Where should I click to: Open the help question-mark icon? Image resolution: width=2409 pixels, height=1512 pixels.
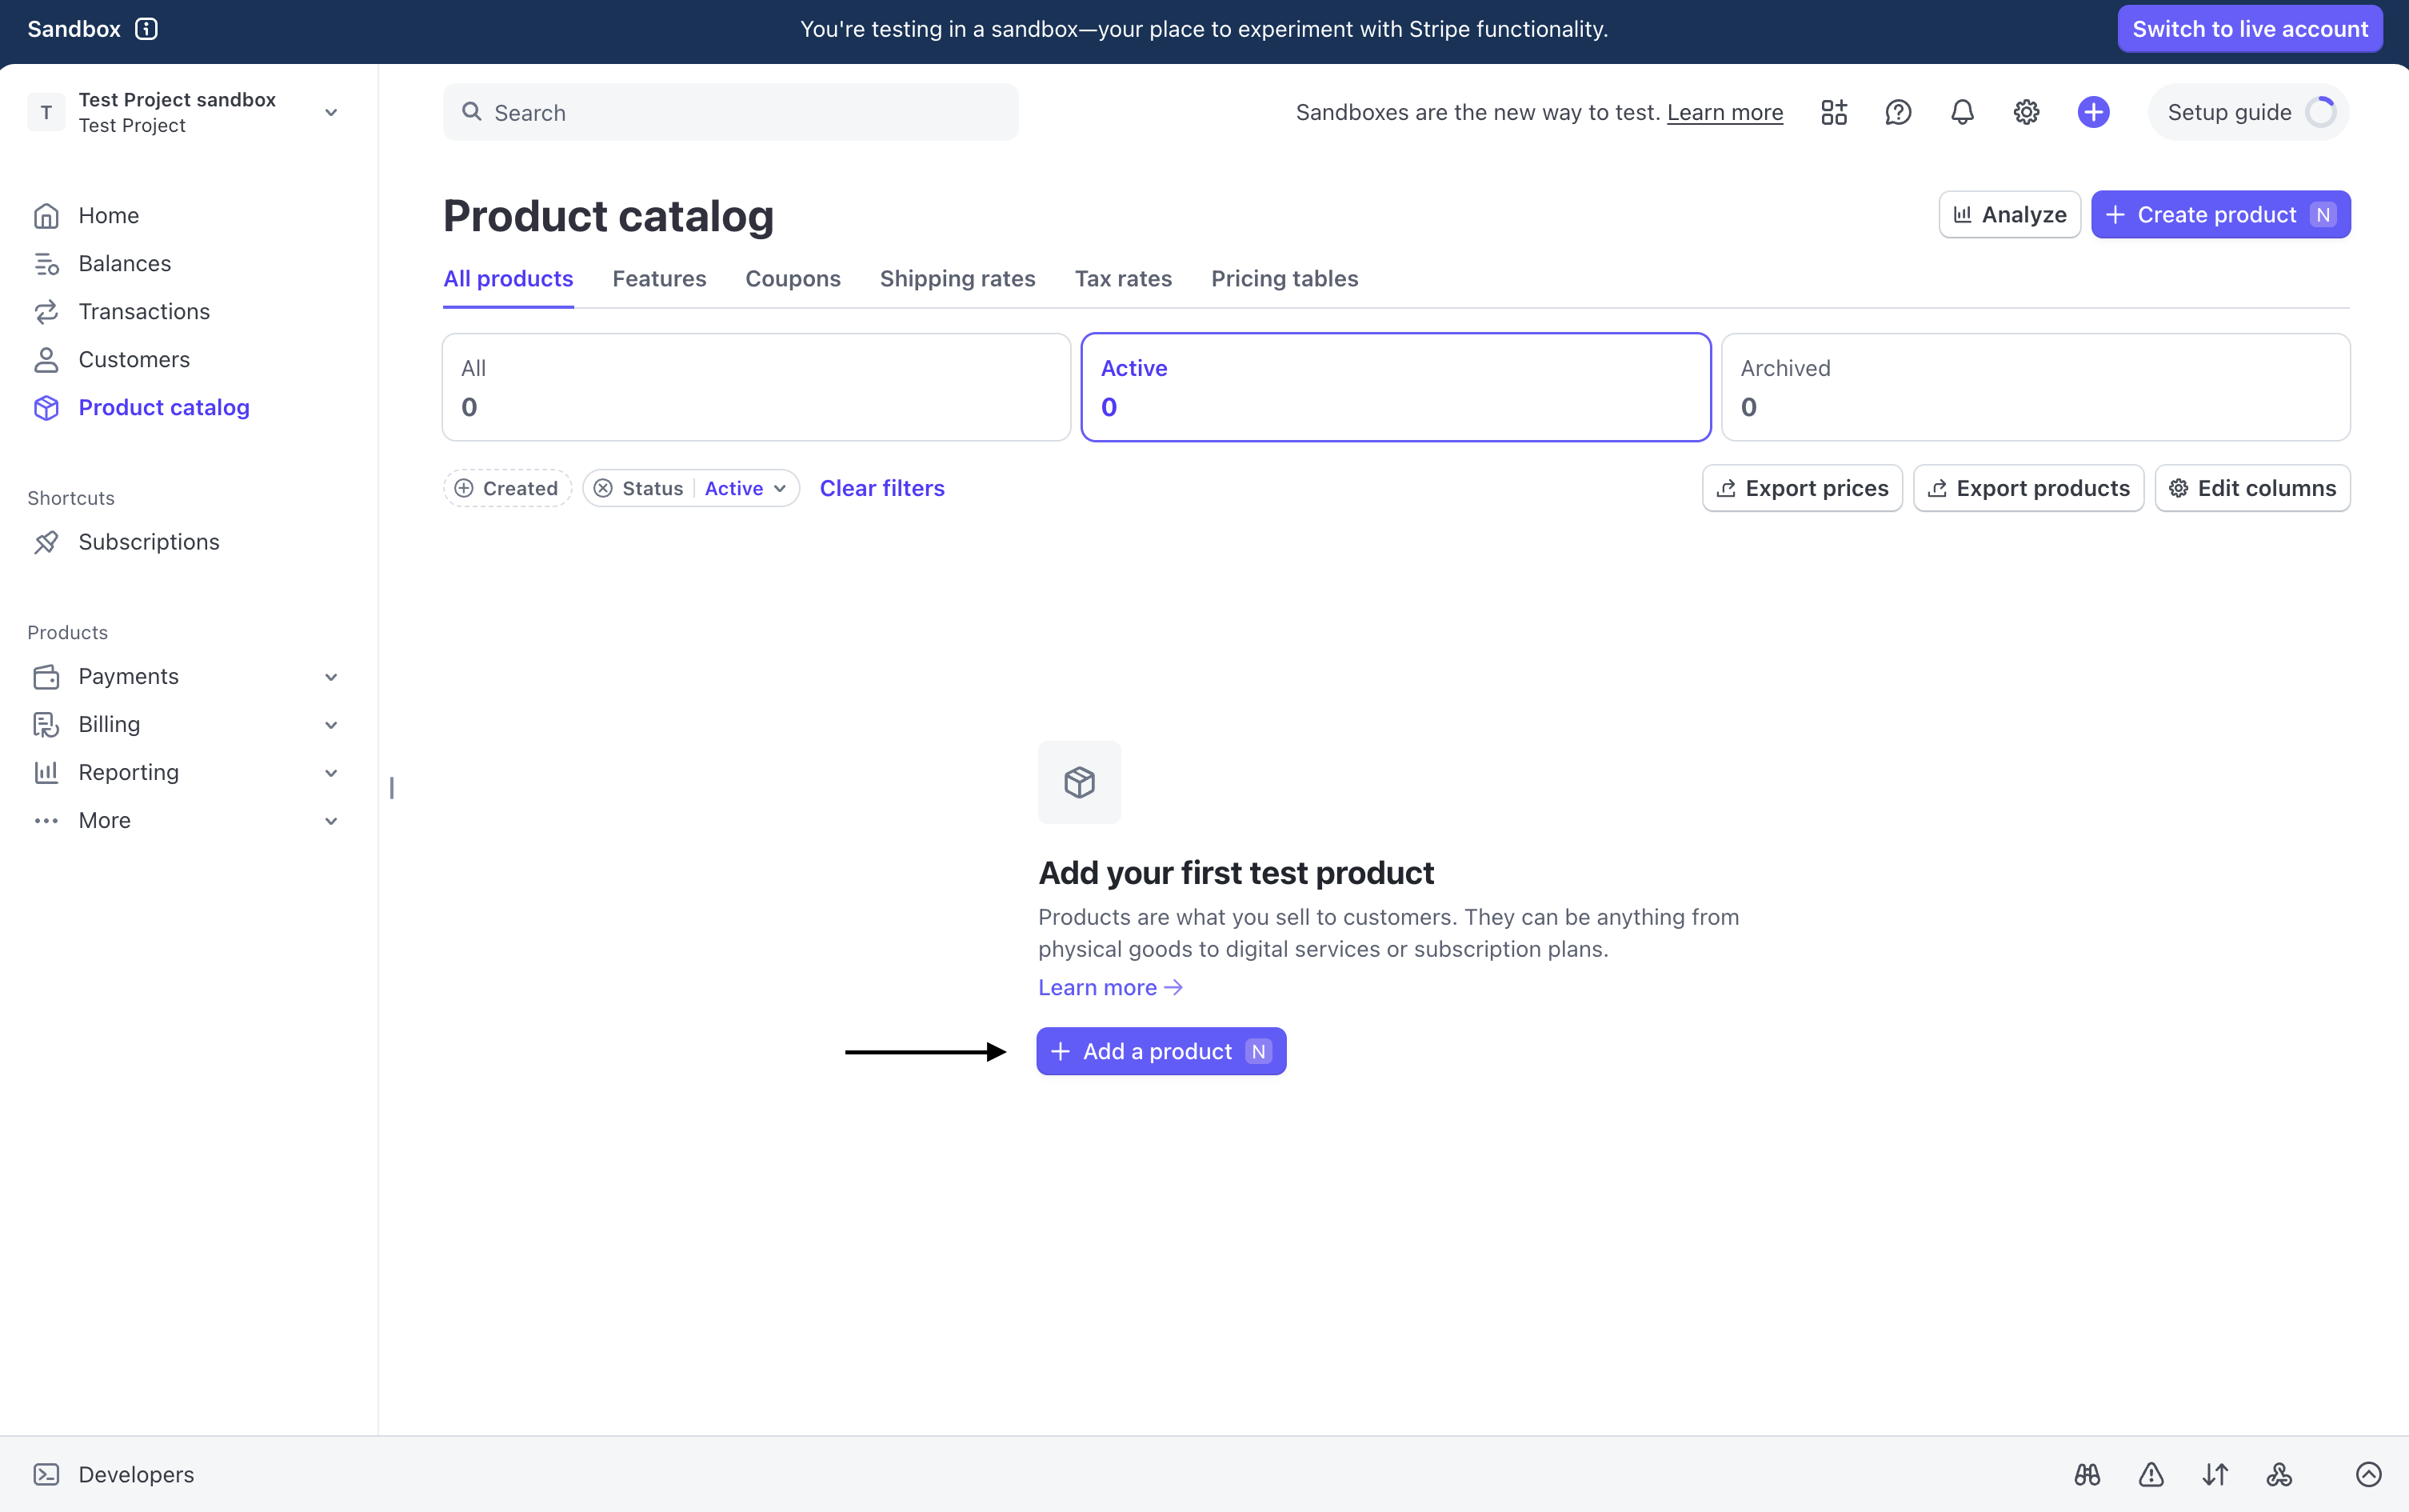(x=1897, y=112)
